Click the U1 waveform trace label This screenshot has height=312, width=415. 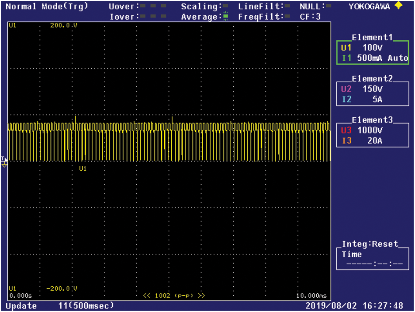coord(83,168)
